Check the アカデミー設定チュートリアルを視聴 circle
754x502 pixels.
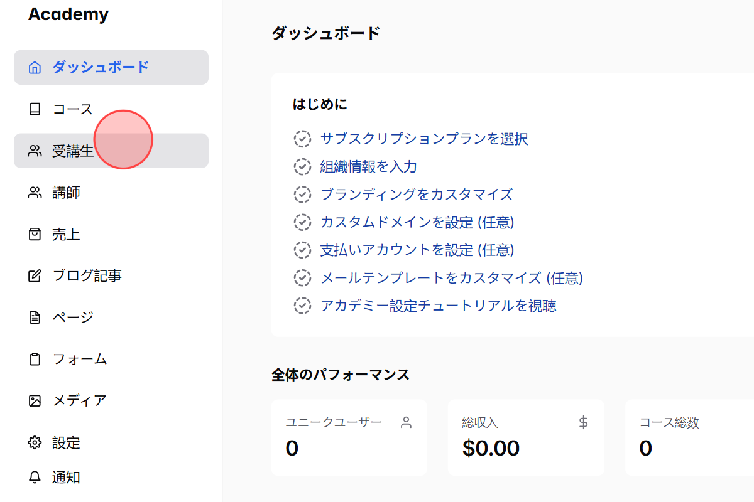303,306
